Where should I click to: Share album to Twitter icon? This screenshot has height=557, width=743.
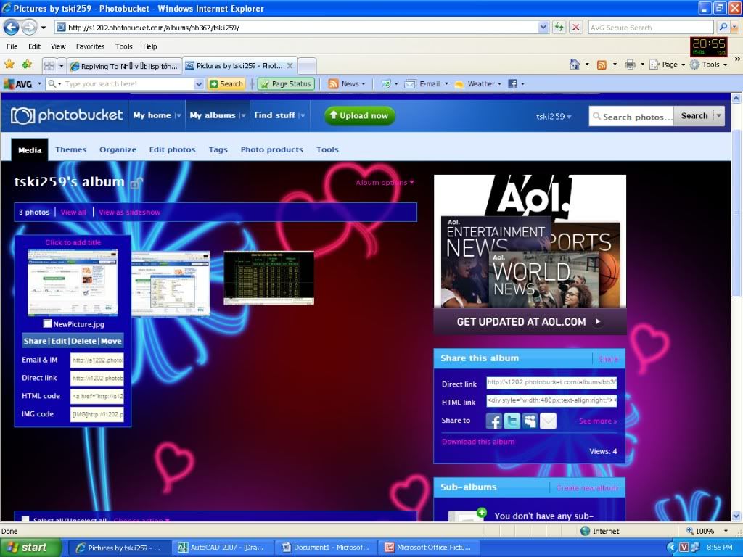(x=512, y=421)
